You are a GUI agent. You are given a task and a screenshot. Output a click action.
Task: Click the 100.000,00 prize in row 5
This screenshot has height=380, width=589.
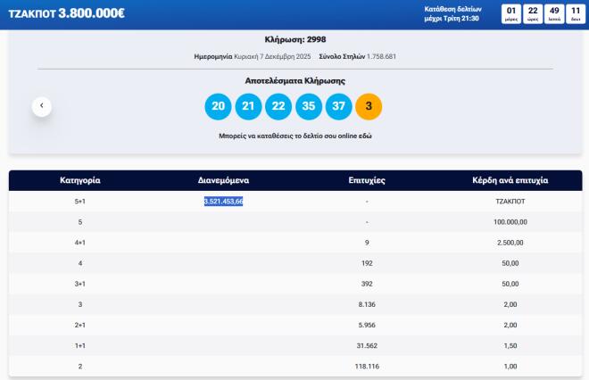tap(510, 221)
